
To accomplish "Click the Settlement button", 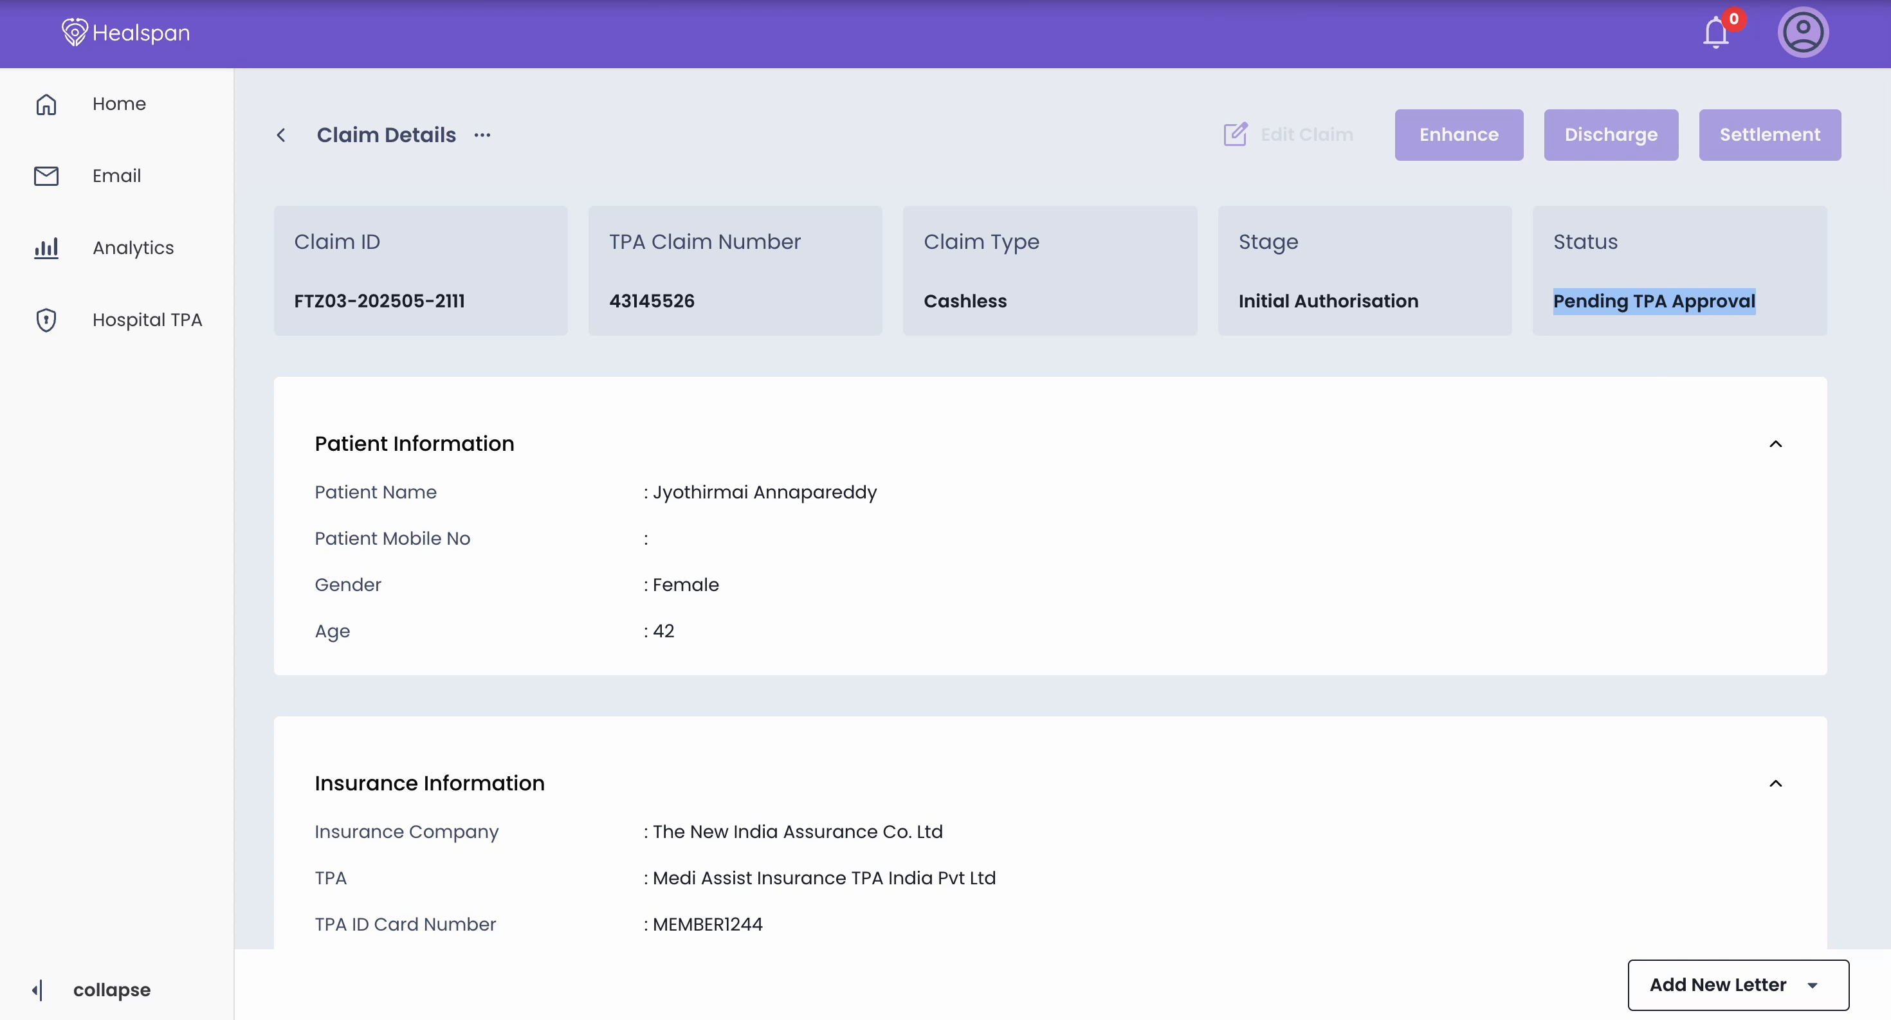I will click(x=1769, y=134).
